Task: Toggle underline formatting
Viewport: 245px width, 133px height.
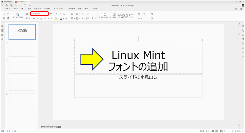Action: pyautogui.click(x=41, y=18)
